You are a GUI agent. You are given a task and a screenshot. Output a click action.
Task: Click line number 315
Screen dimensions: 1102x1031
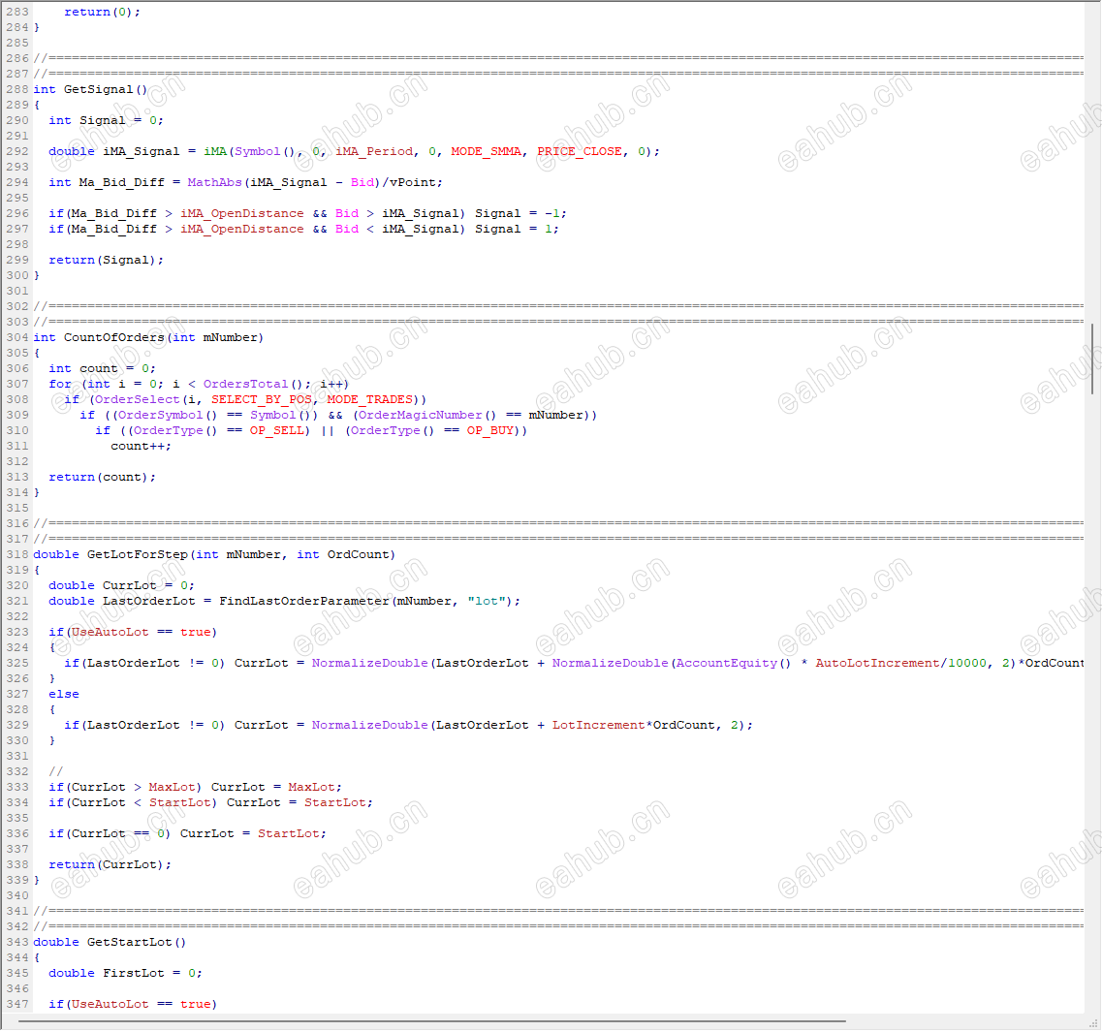point(17,508)
